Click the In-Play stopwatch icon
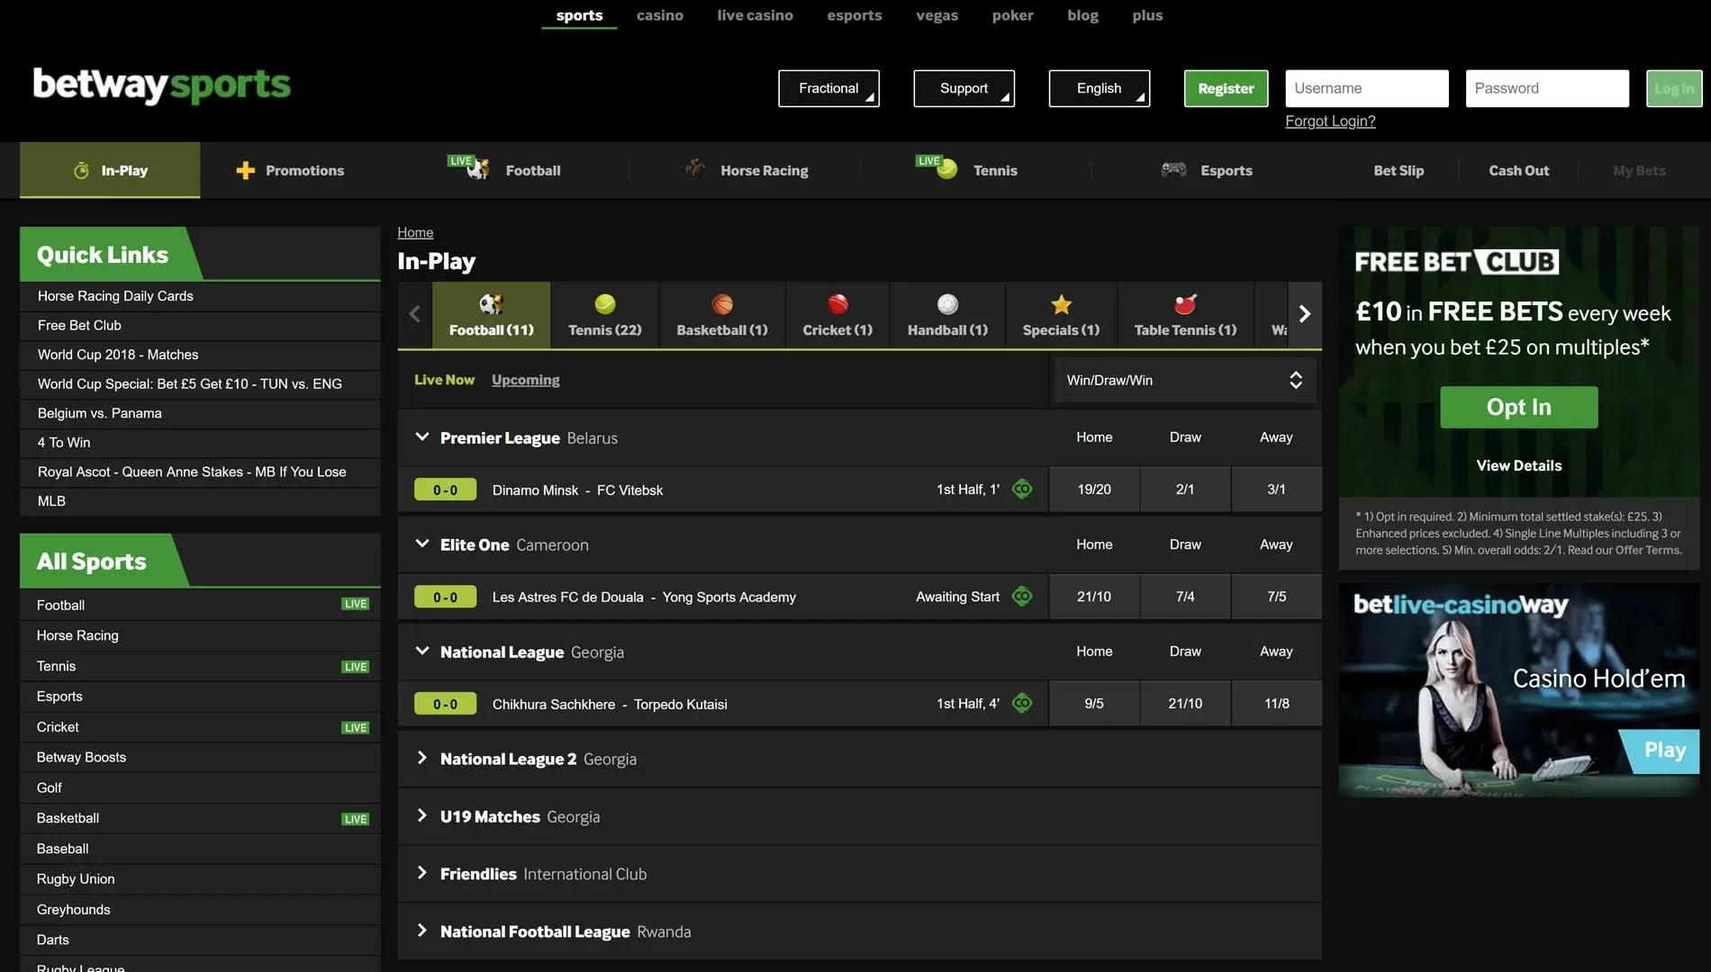 coord(81,170)
